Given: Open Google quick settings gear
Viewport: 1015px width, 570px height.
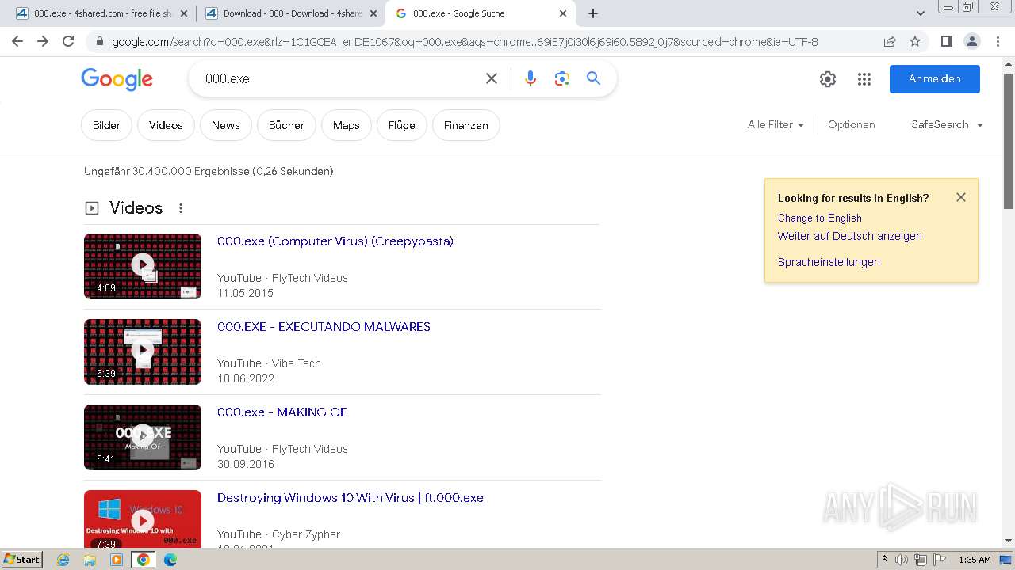Looking at the screenshot, I should [828, 78].
